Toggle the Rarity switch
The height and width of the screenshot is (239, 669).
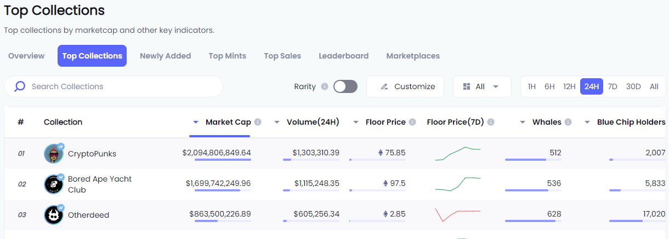(345, 86)
